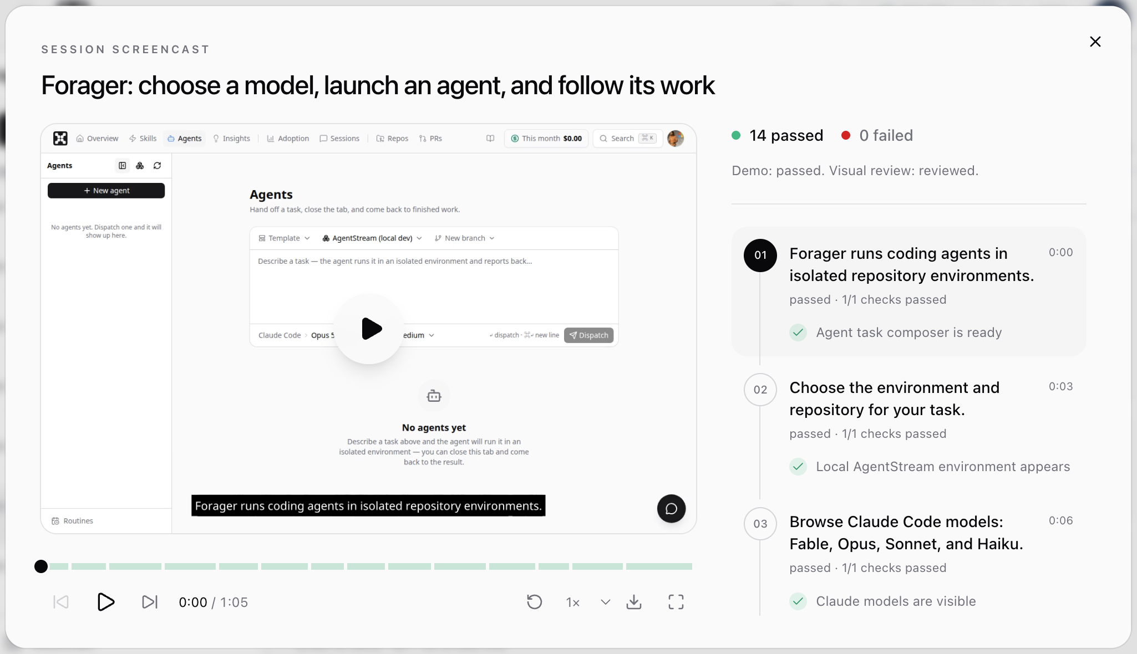Select step 02 Choose the environment
This screenshot has height=654, width=1137.
coord(908,426)
